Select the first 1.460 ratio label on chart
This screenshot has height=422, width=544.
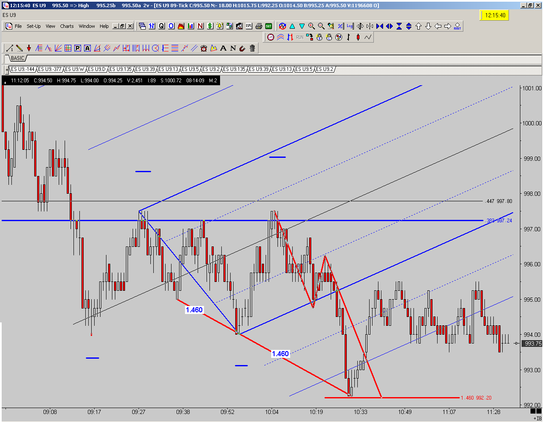(x=194, y=310)
